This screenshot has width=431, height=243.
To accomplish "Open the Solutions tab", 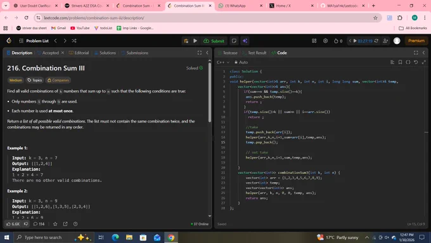I will click(x=105, y=53).
